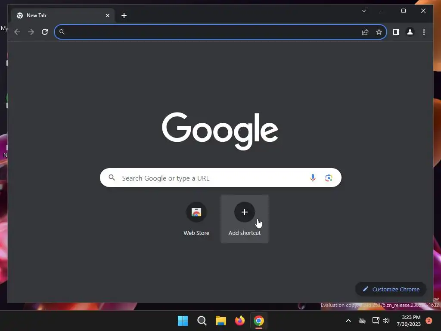Maximize the Chrome window
Viewport: 441px width, 331px height.
point(403,11)
